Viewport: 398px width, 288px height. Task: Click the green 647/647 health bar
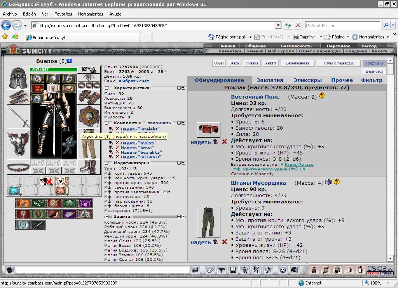tap(54, 69)
